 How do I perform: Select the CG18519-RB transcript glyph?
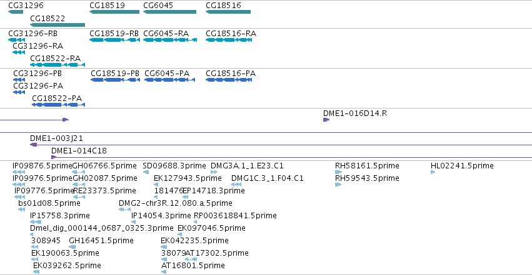114,40
